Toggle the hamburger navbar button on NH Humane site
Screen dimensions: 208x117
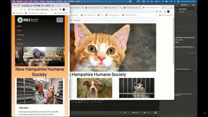[x=60, y=20]
